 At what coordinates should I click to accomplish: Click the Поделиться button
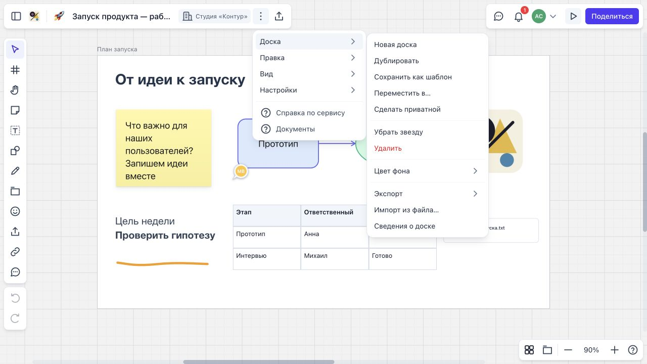612,16
